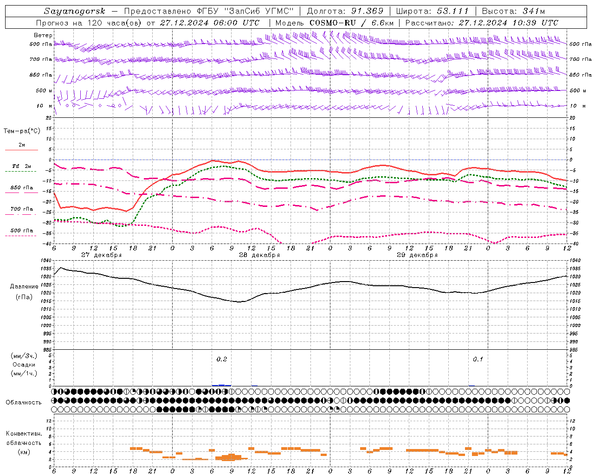The image size is (594, 475).
Task: Click the Sayanogorsk station title
Action: (75, 11)
